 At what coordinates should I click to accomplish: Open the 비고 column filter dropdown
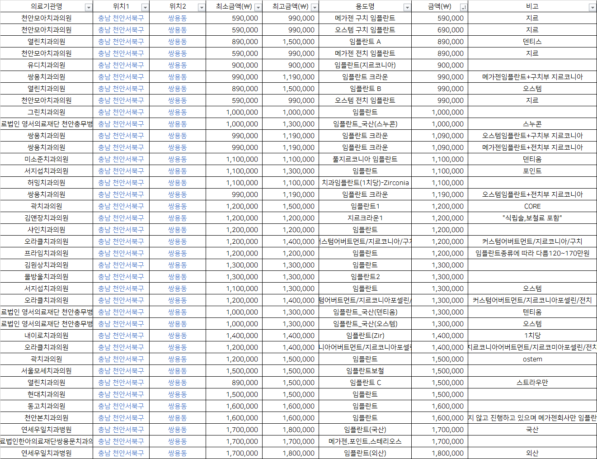[592, 7]
